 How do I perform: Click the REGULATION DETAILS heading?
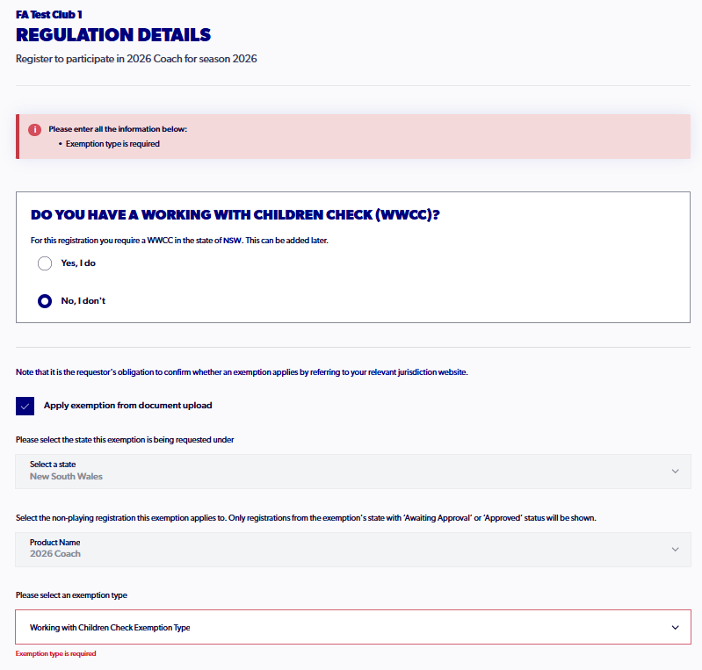tap(113, 35)
